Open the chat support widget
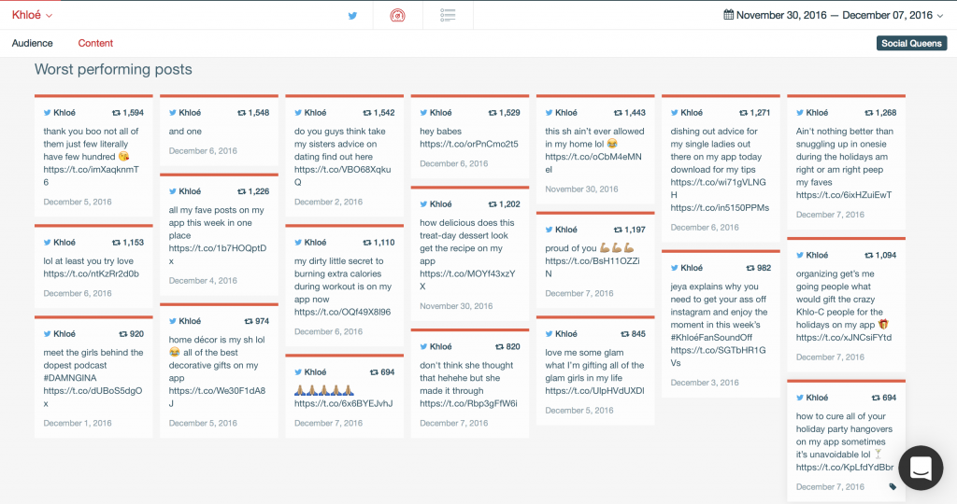Viewport: 957px width, 504px height. point(921,468)
